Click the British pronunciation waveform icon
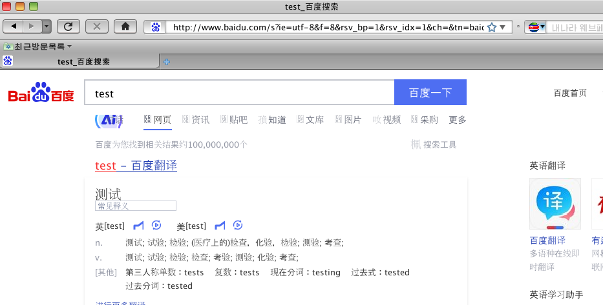Screen dimensions: 603x305 (138, 226)
